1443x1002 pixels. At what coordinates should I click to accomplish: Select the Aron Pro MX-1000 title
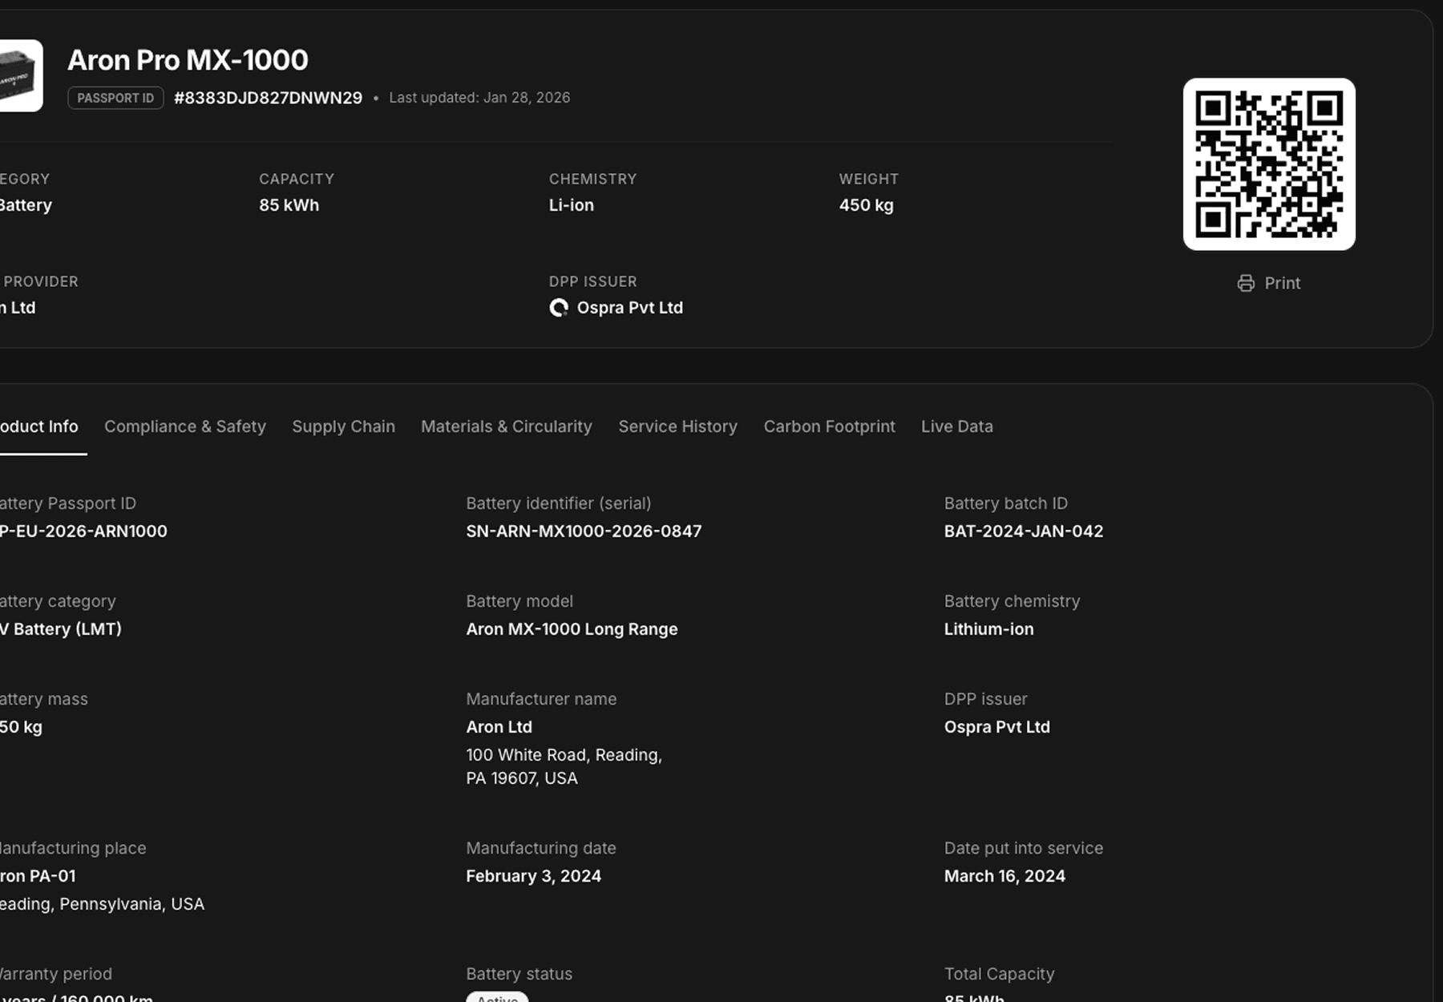tap(188, 59)
